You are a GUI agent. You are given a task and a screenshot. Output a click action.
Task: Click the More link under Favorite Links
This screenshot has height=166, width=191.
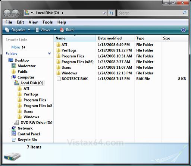18,47
